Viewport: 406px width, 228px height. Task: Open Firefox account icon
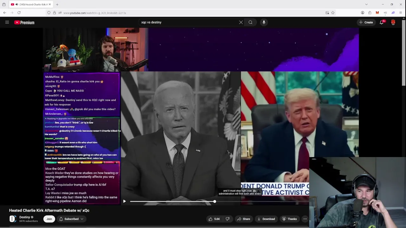click(x=363, y=13)
